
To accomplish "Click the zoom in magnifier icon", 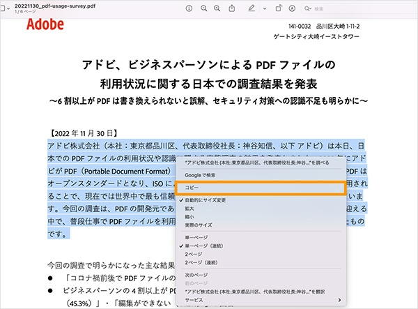I will pos(217,8).
